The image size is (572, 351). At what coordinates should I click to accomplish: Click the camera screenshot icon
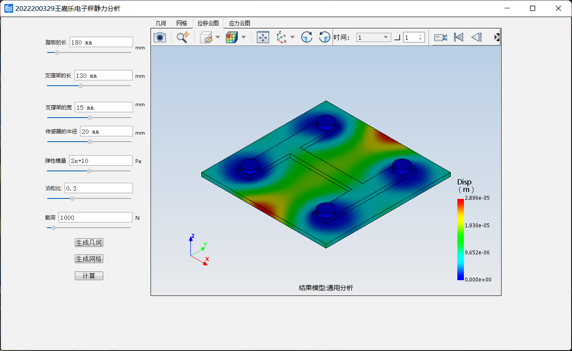160,38
